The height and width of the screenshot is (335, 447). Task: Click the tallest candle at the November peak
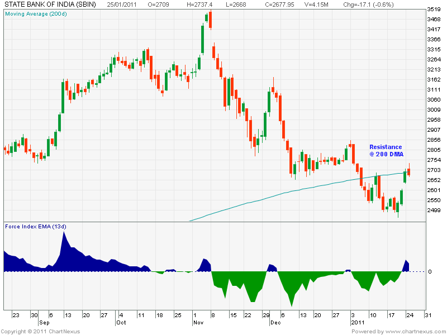point(203,40)
